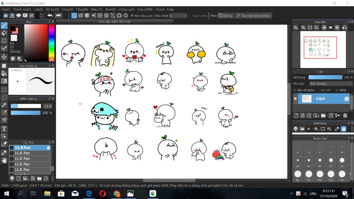Undock the Brush Size panel

[x=348, y=138]
